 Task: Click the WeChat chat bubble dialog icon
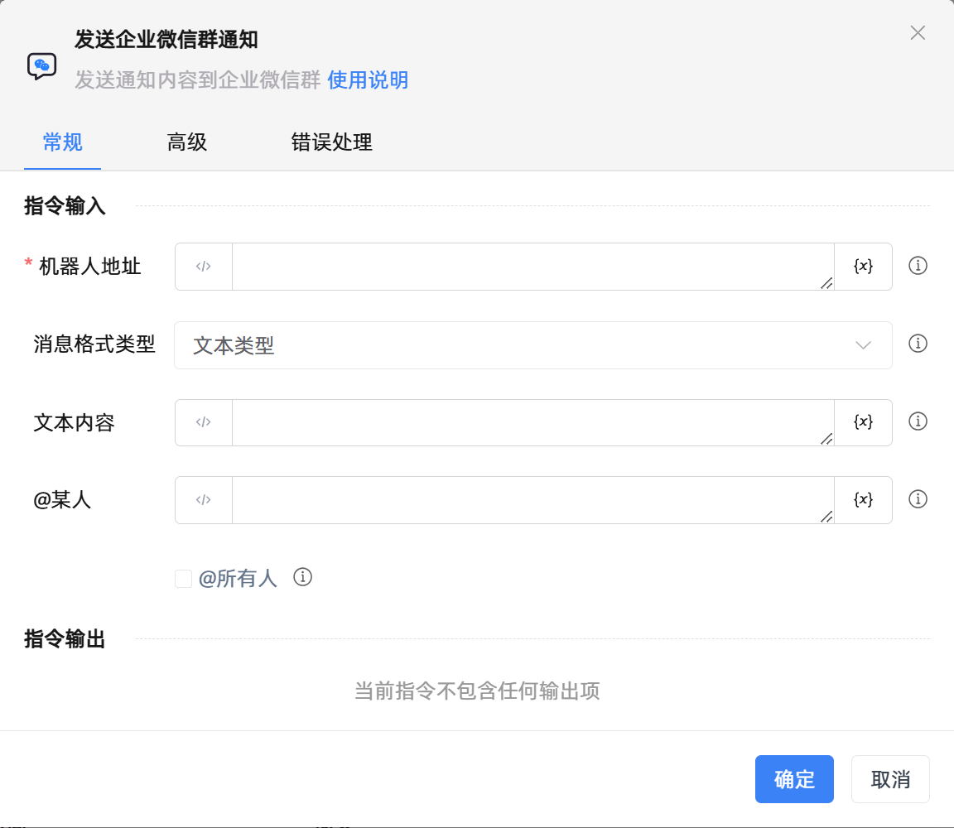41,65
